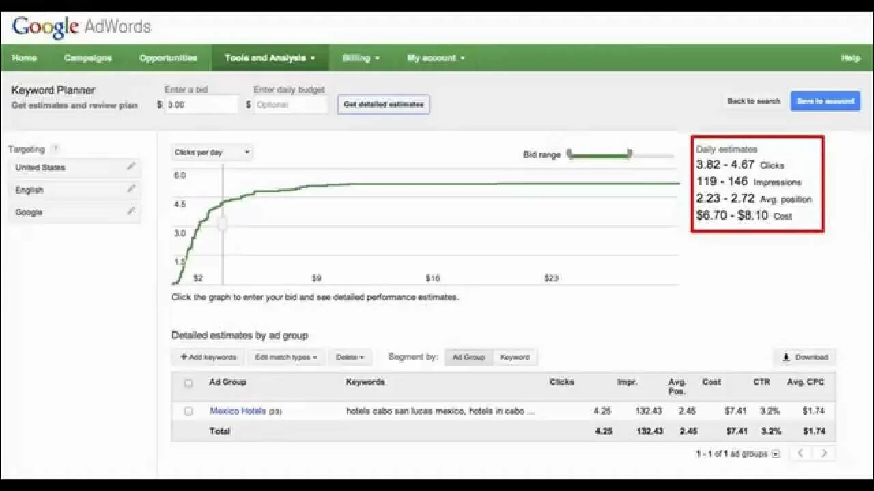
Task: Open Clicks per day dropdown
Action: click(212, 153)
